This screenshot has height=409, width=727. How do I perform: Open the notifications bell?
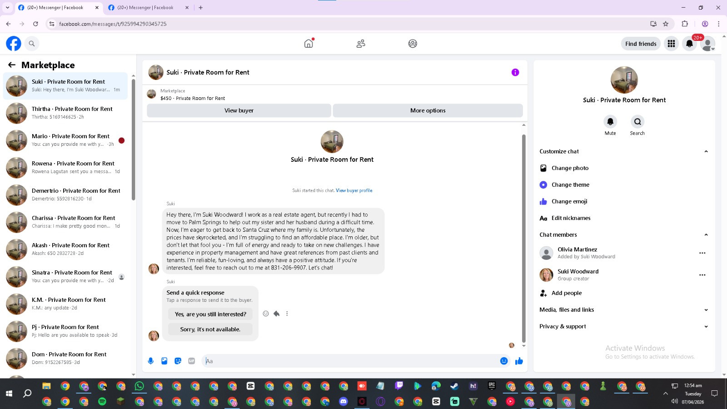689,44
